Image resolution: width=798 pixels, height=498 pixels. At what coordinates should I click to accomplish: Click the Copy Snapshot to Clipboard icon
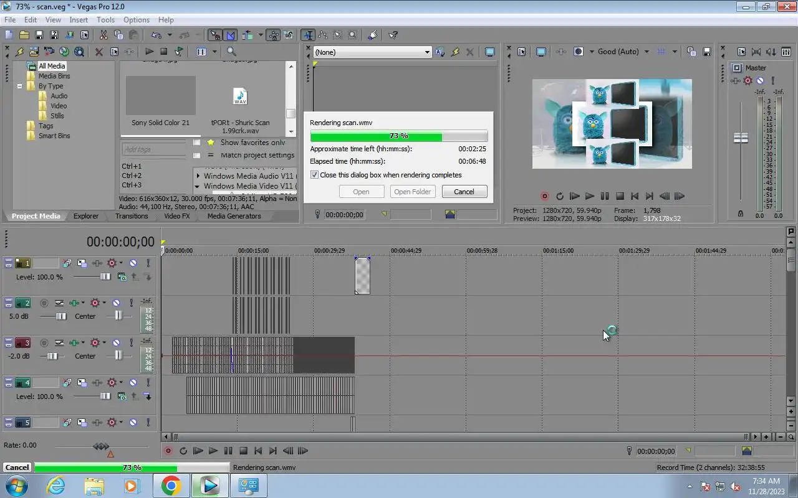pos(691,52)
